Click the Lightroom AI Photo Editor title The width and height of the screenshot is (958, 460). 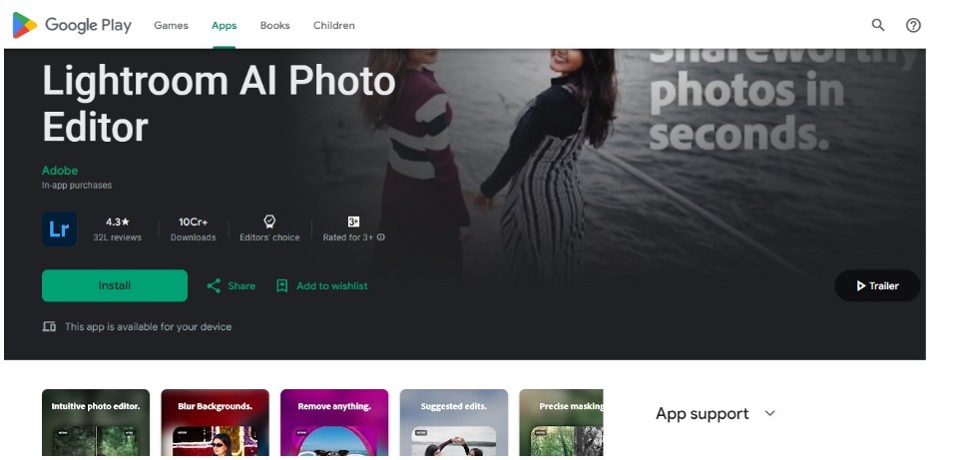coord(219,104)
